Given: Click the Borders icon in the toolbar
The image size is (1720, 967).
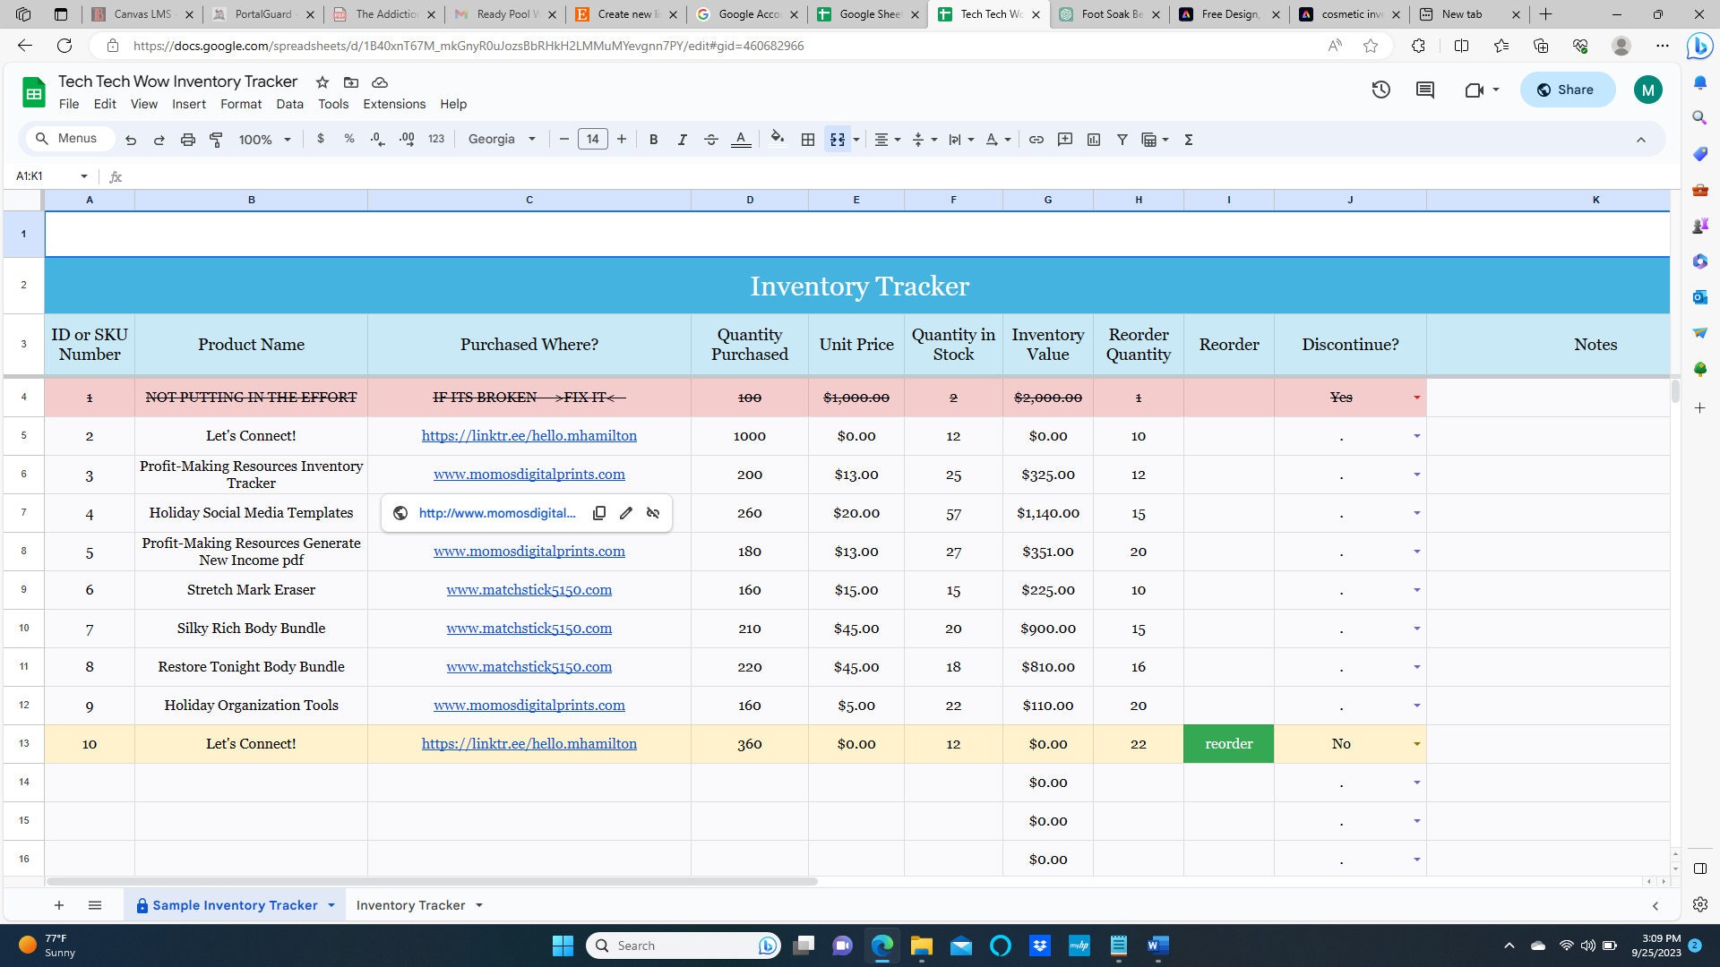Looking at the screenshot, I should 807,139.
